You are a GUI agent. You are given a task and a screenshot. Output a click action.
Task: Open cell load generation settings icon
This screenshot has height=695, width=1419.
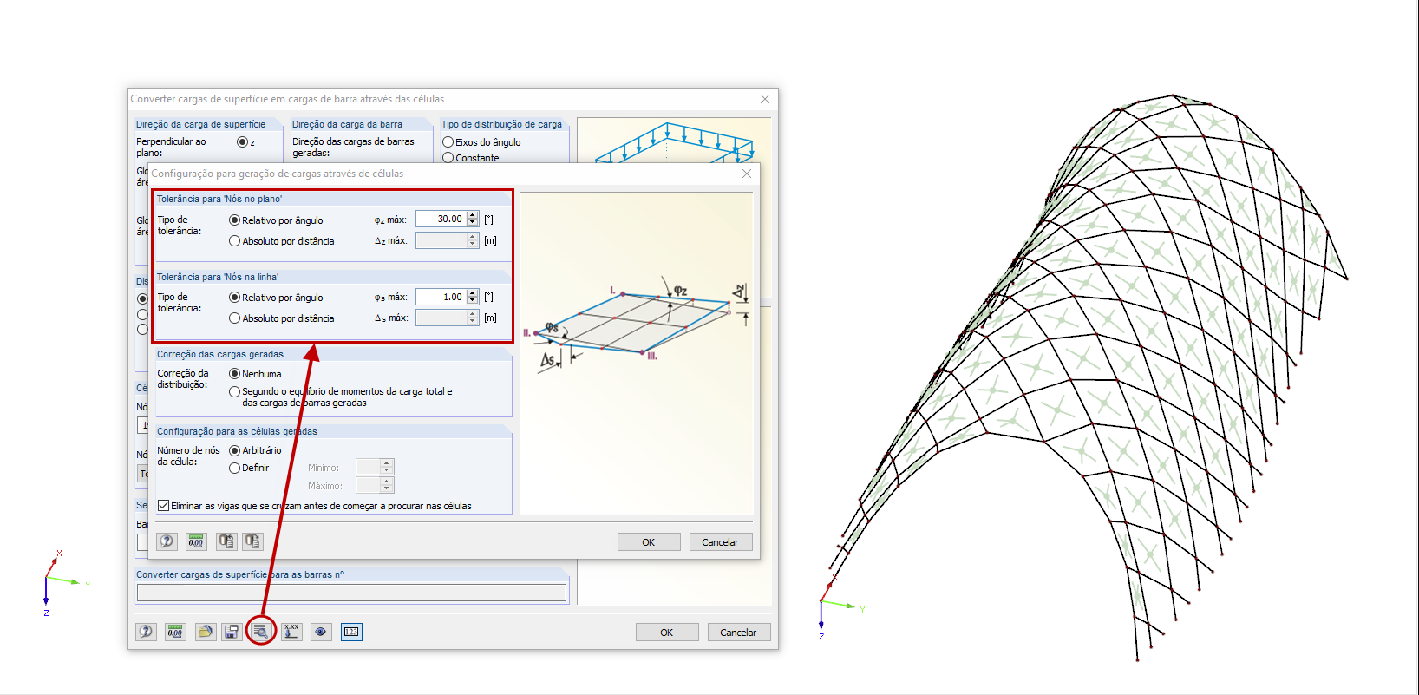coord(260,631)
